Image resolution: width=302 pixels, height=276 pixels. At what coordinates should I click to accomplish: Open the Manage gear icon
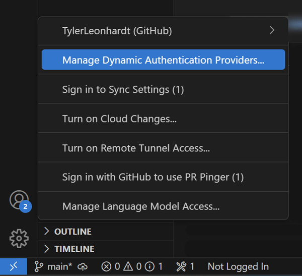pyautogui.click(x=19, y=238)
